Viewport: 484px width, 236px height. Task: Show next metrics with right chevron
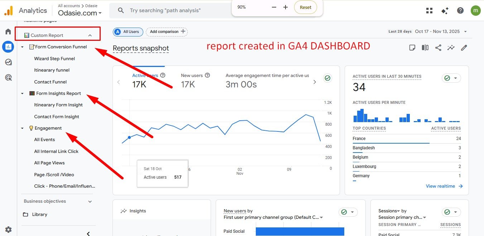315,82
